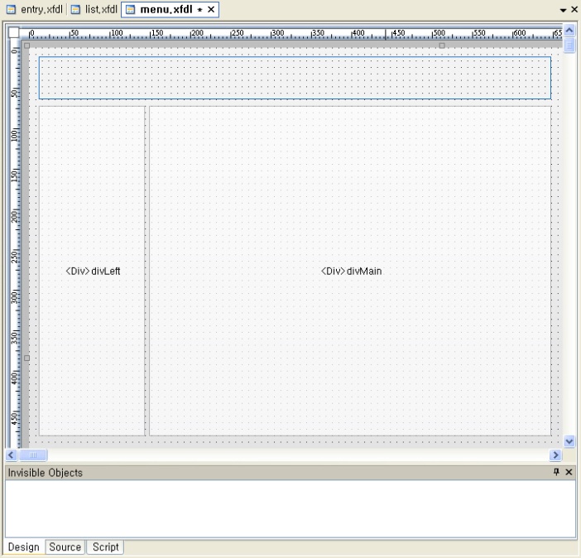Click the menu.xfdl file icon
The height and width of the screenshot is (558, 581).
pyautogui.click(x=130, y=10)
